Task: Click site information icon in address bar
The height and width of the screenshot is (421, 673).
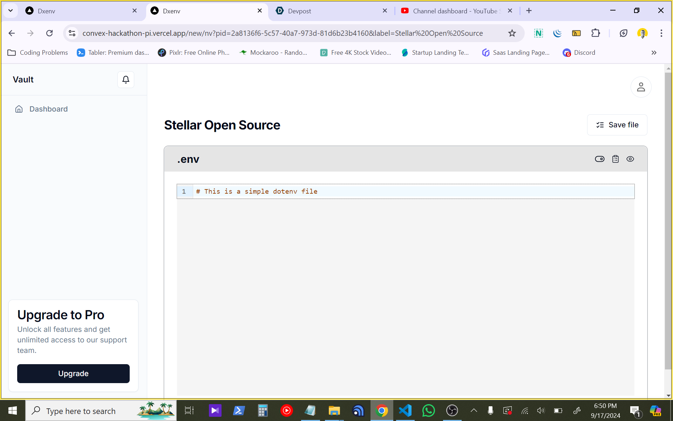Action: (72, 33)
